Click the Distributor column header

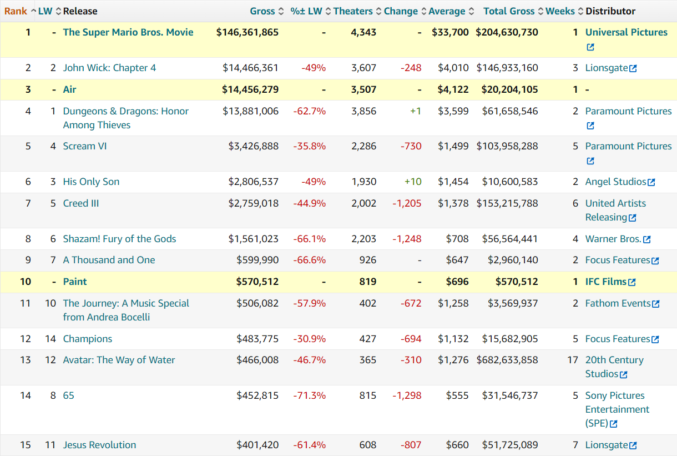click(x=610, y=11)
